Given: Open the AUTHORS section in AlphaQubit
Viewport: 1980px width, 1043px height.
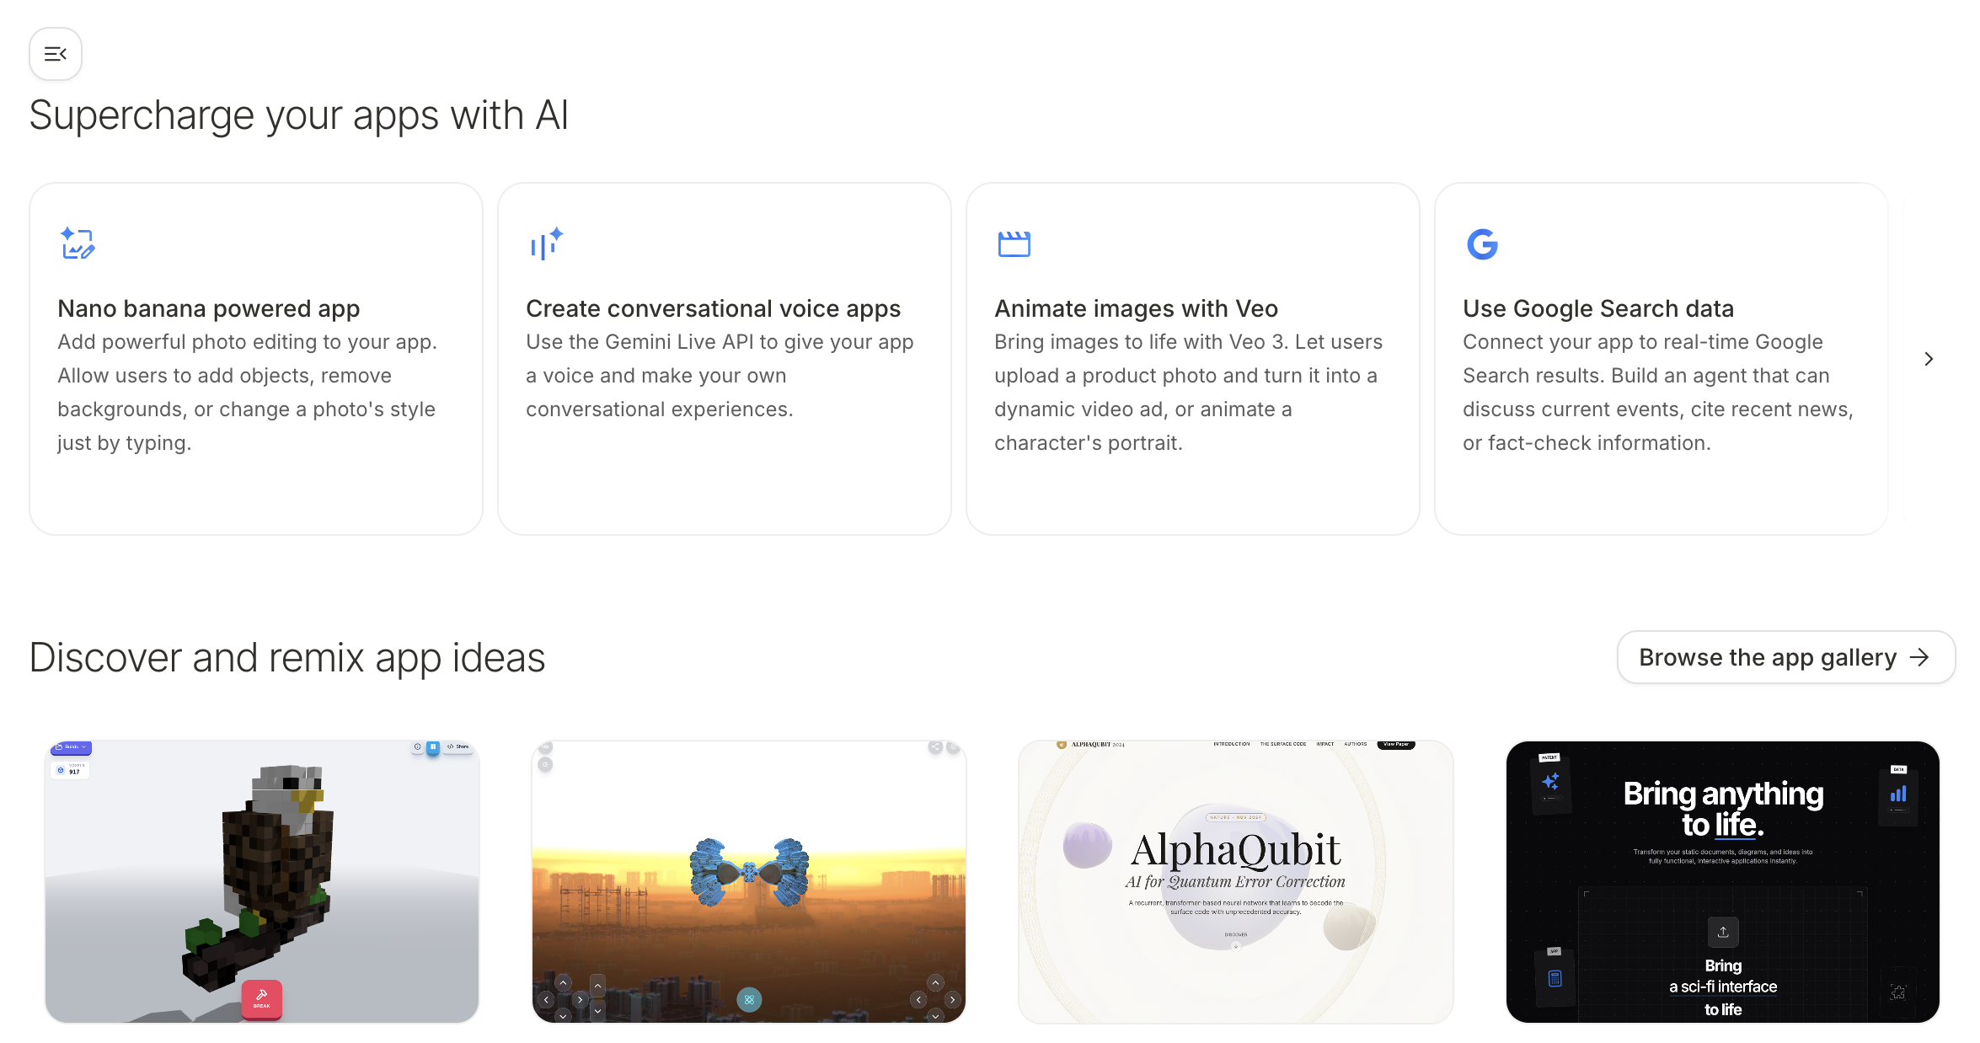Looking at the screenshot, I should (x=1357, y=745).
